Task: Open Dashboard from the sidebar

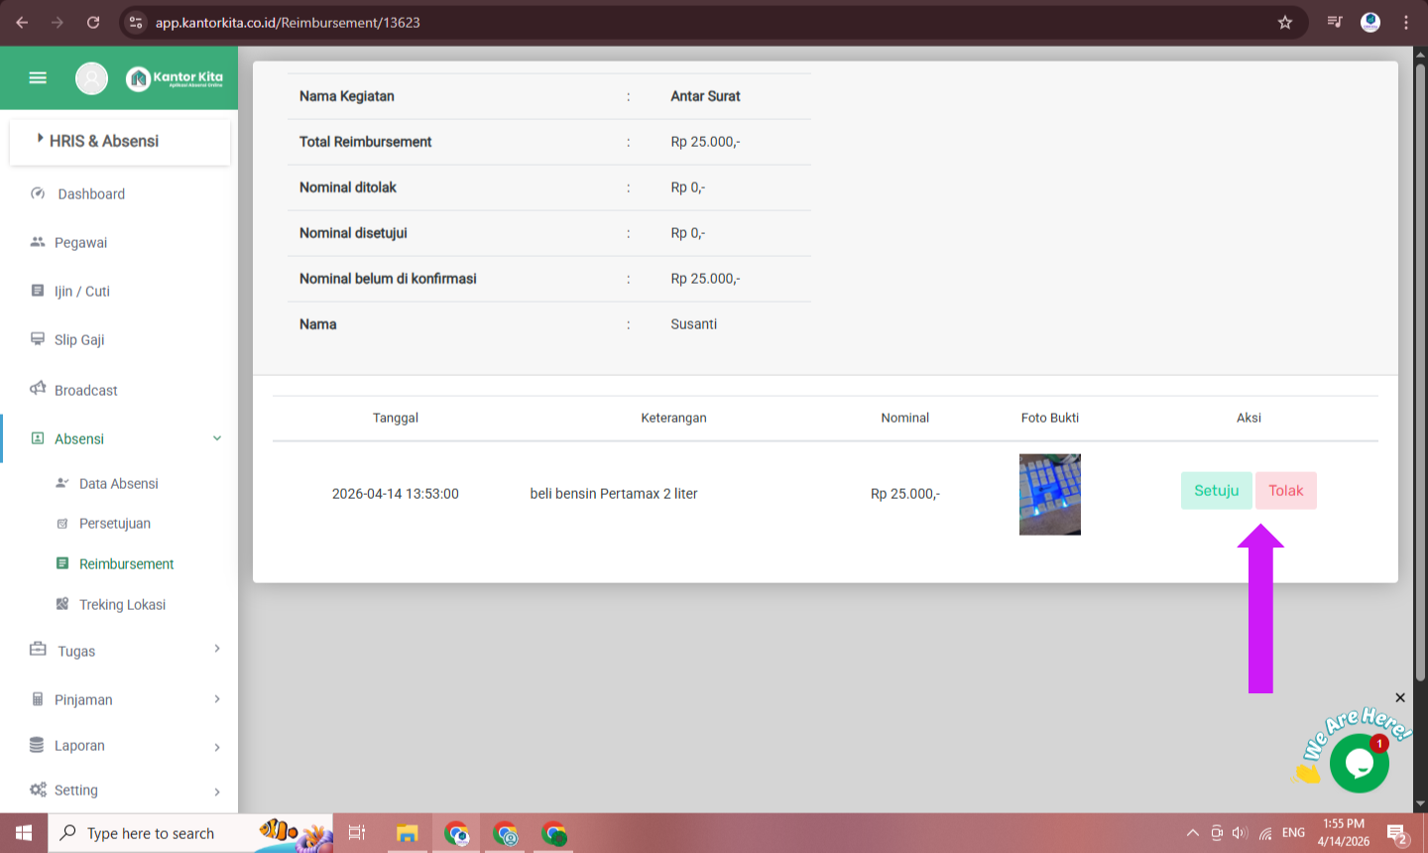Action: pos(91,194)
